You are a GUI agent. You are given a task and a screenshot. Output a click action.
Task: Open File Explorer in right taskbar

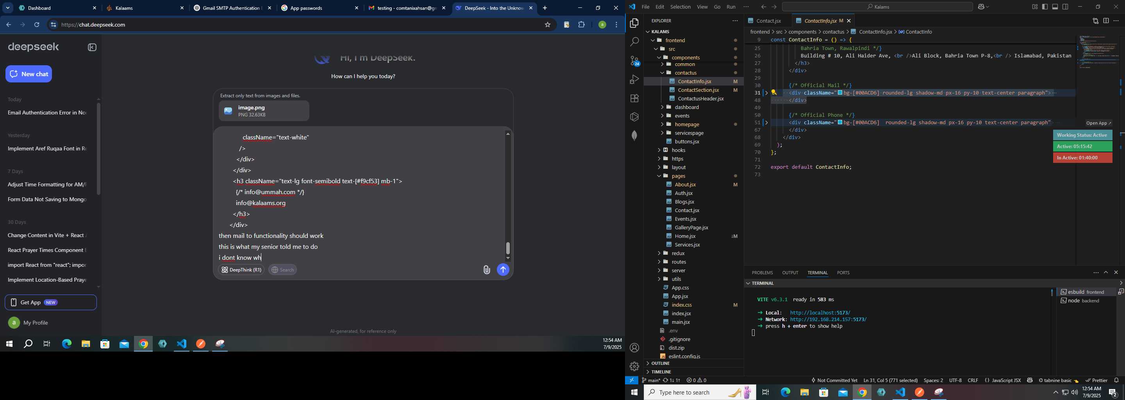804,393
